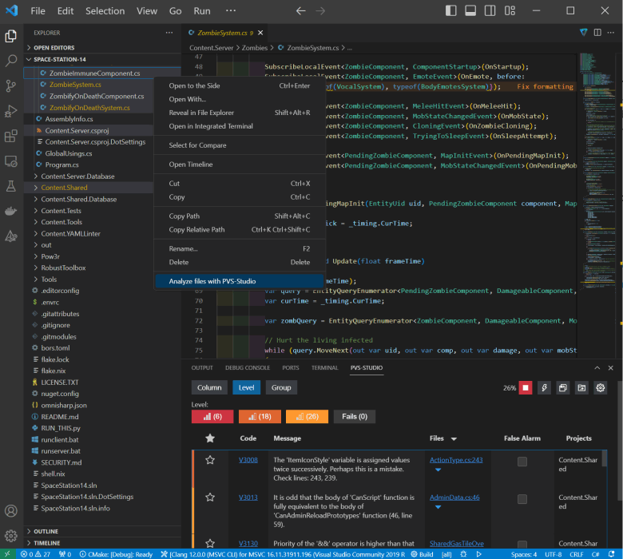
Task: Open the V3013 warning code link
Action: 248,497
